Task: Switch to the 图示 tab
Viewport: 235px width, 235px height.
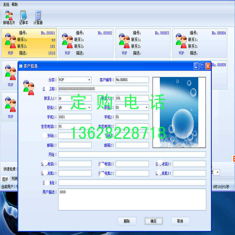Action: tap(5, 179)
